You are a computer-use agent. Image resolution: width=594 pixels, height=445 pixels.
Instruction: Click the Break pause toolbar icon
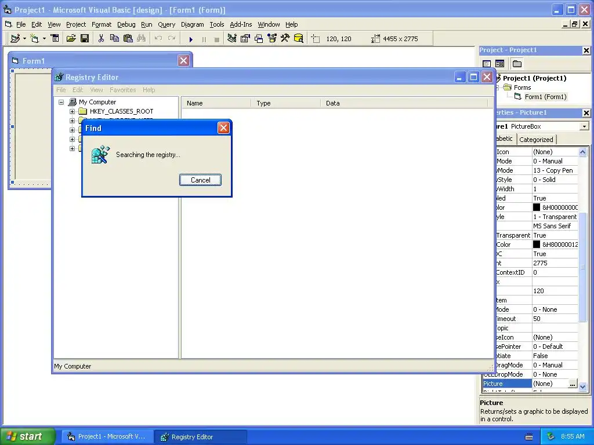pyautogui.click(x=204, y=39)
